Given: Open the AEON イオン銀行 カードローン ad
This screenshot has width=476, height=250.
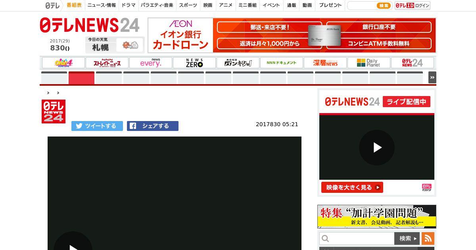Looking at the screenshot, I should pyautogui.click(x=292, y=35).
